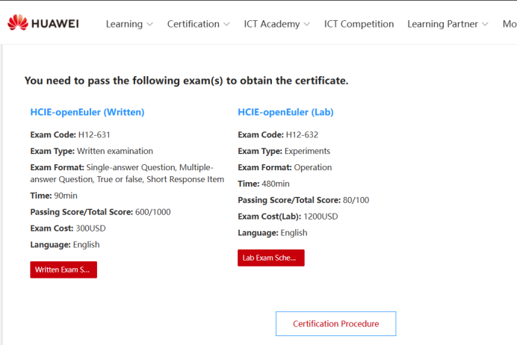Open the HCIE-openEuler (Lab) link
Screen dimensions: 517x345
(285, 112)
